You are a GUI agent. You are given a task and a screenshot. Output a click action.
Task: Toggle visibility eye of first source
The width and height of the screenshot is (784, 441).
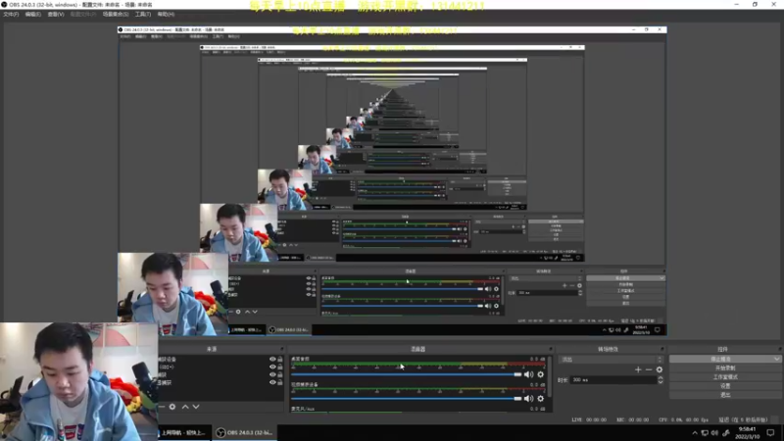coord(272,360)
